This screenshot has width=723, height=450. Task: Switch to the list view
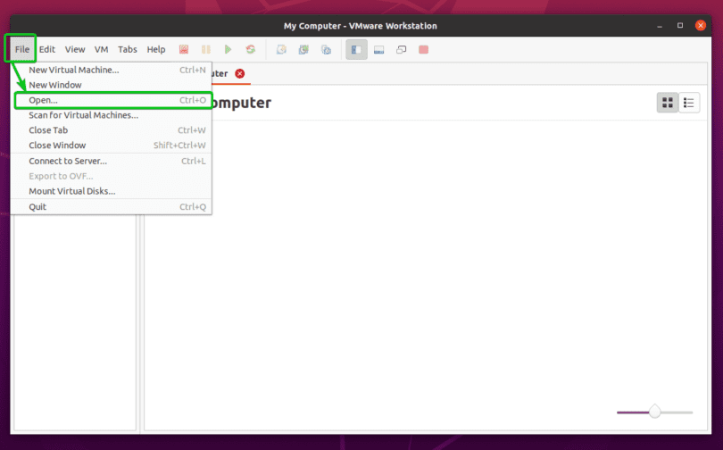689,103
